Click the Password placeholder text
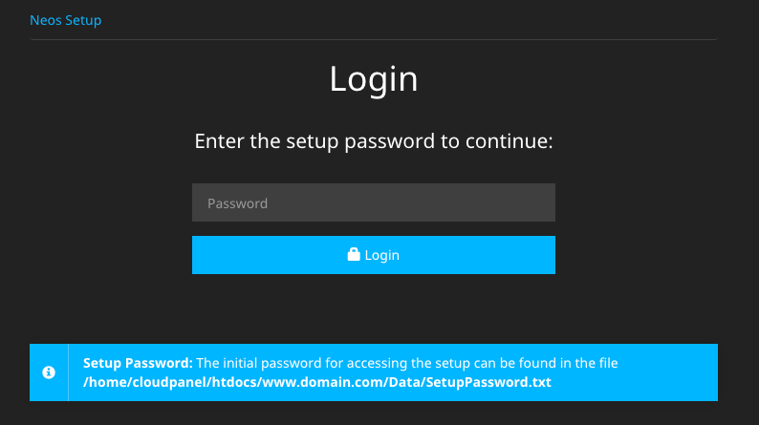Image resolution: width=759 pixels, height=425 pixels. pyautogui.click(x=237, y=203)
